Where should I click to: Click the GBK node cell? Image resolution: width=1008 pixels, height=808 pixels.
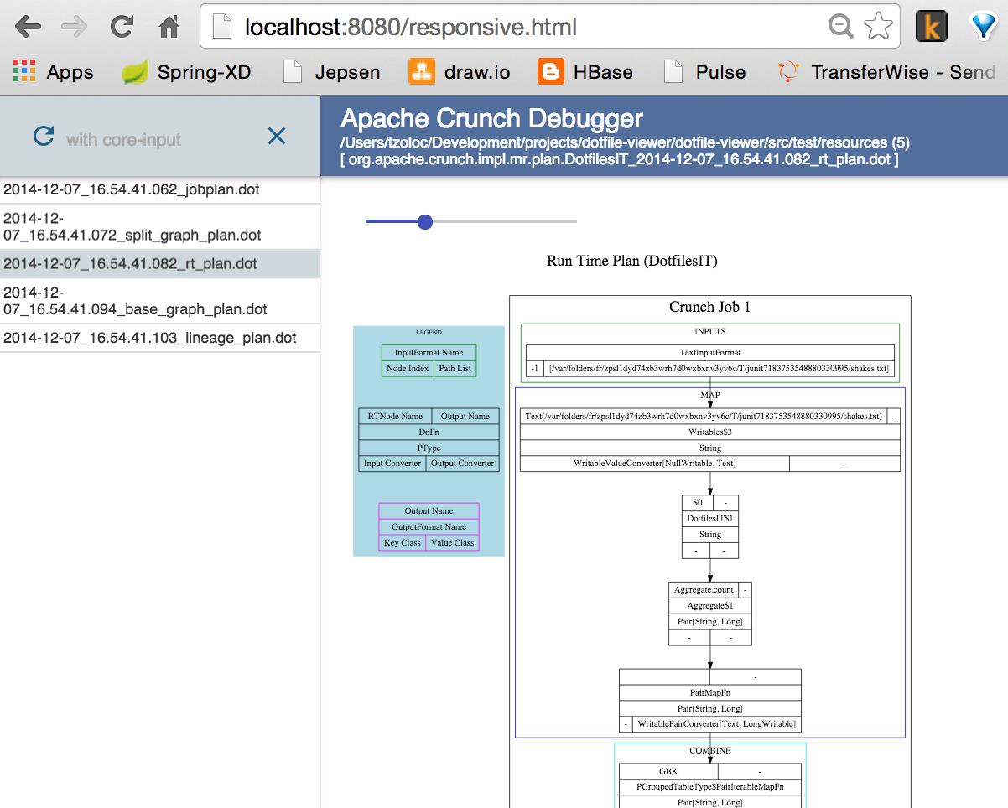668,772
